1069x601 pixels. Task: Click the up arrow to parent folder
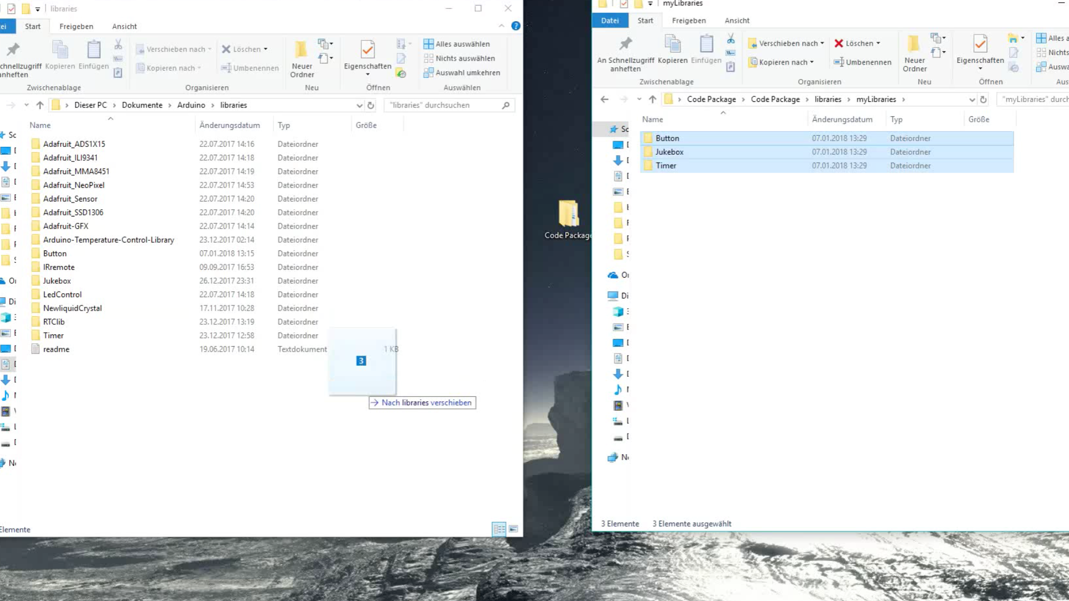point(652,99)
